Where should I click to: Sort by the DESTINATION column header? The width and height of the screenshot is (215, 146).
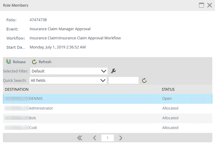click(x=17, y=89)
